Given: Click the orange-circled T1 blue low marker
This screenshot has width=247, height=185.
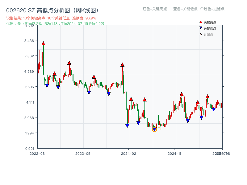Looking at the screenshot, I should (155, 129).
